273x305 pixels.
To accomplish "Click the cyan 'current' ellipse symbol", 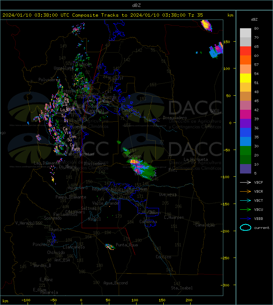I will (x=245, y=227).
